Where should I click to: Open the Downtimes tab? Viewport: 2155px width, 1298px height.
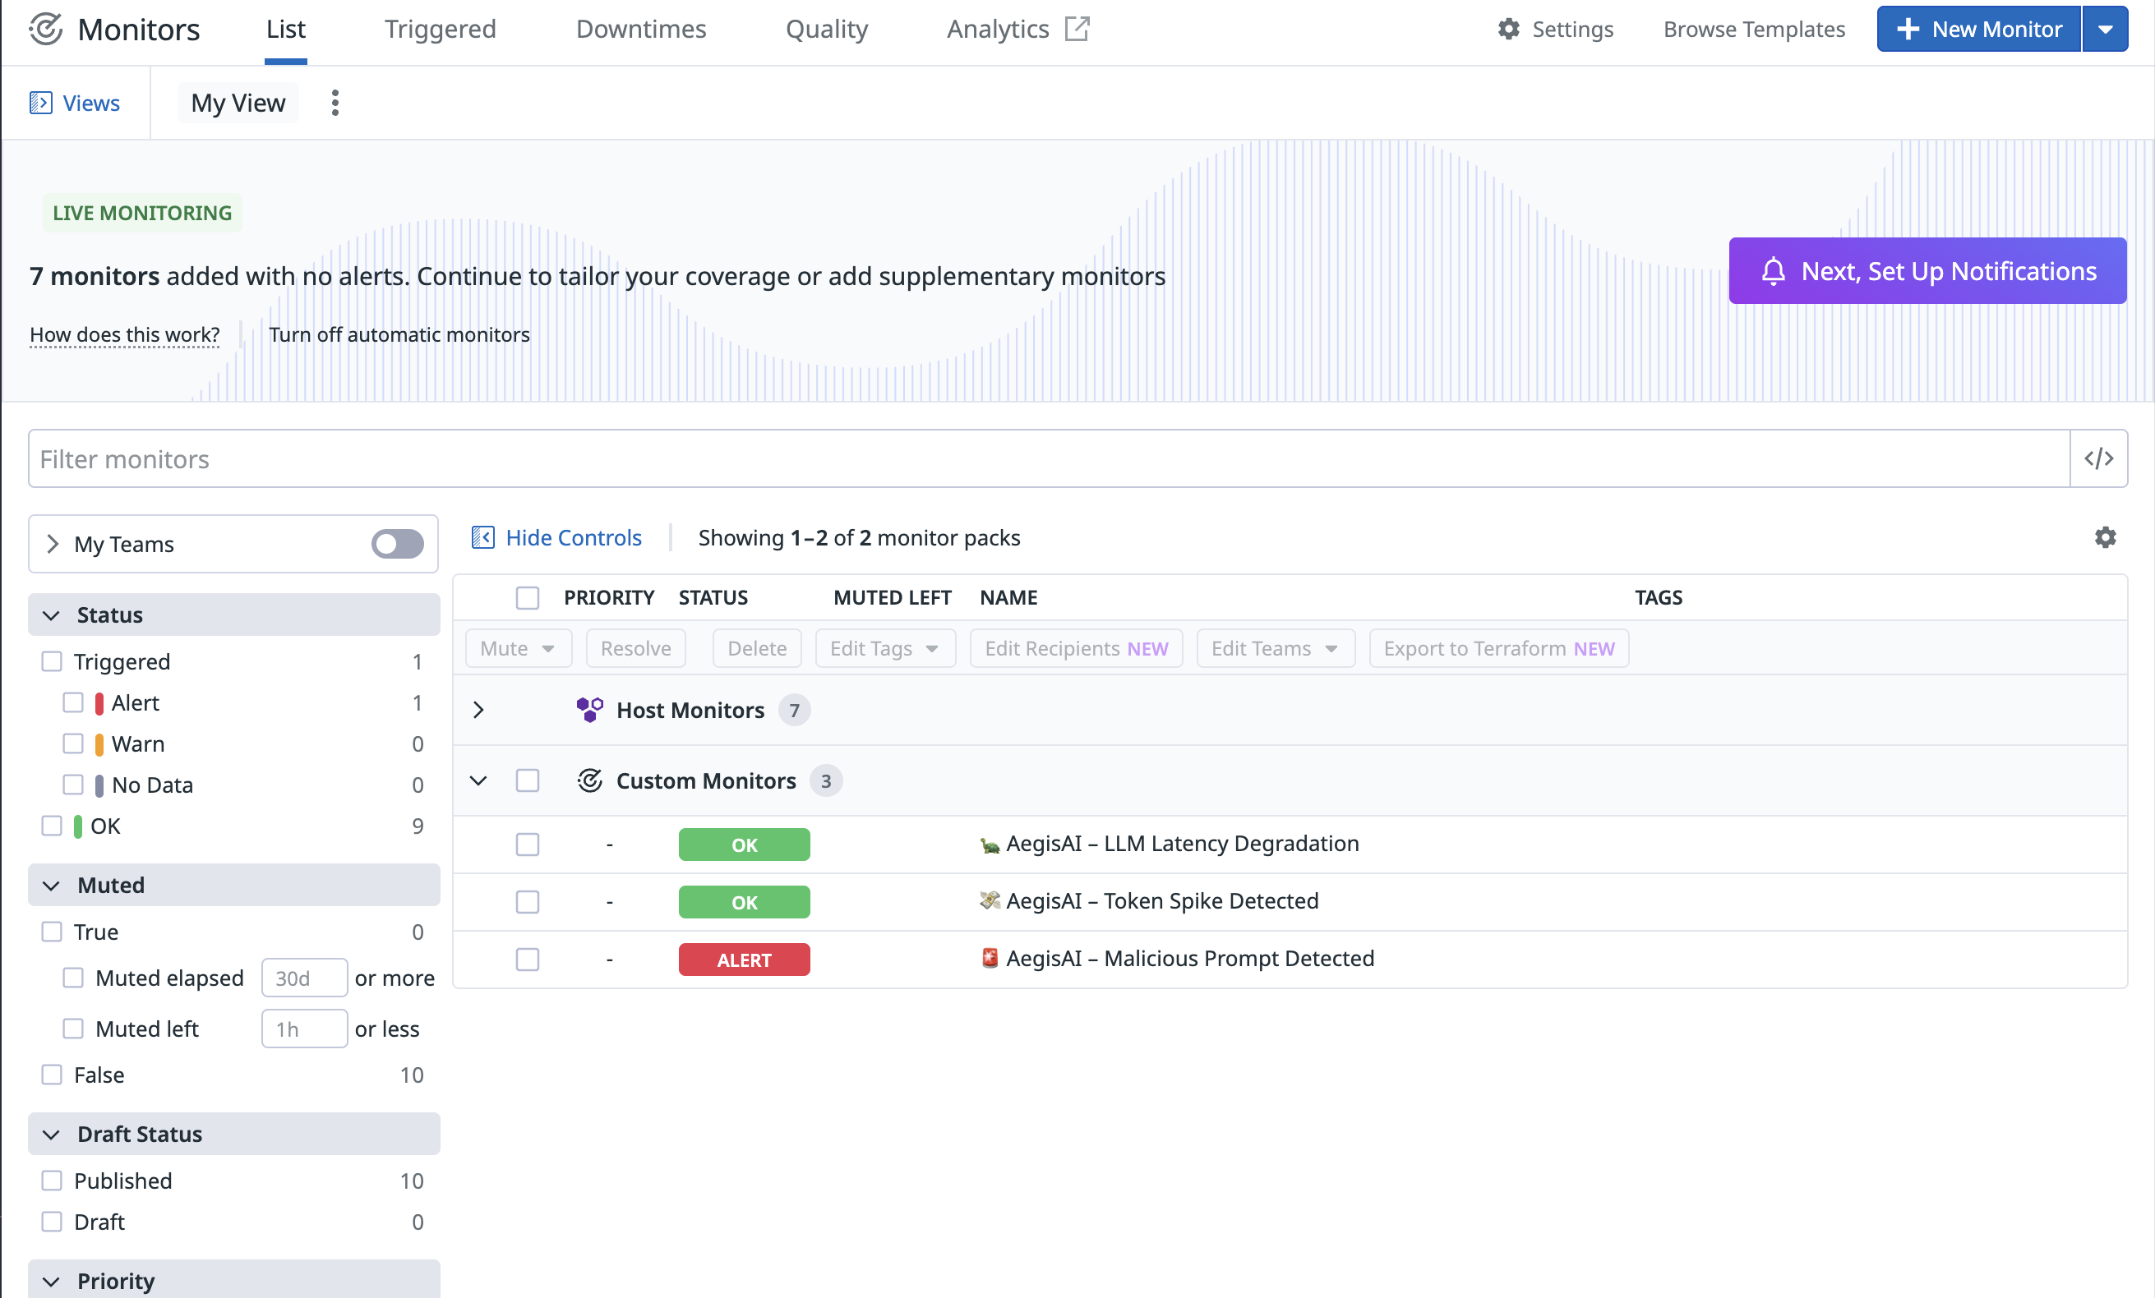[x=640, y=29]
